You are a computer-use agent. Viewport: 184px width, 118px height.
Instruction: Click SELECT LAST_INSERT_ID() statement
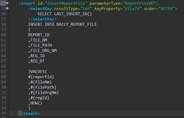tap(65, 14)
